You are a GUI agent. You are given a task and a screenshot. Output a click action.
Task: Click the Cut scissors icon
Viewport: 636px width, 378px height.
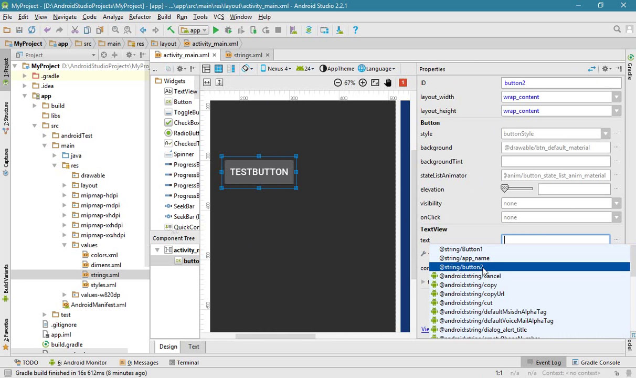pyautogui.click(x=75, y=30)
